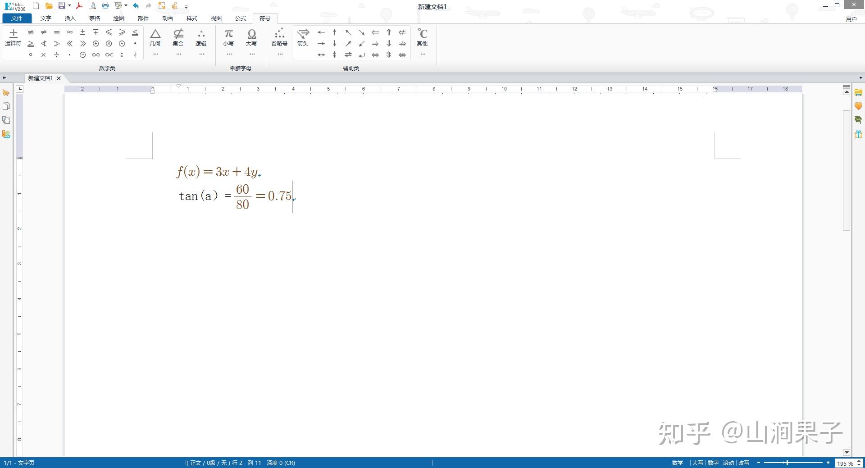The width and height of the screenshot is (865, 468).
Task: Open the 省略号 ellipsis symbols group
Action: point(279,37)
